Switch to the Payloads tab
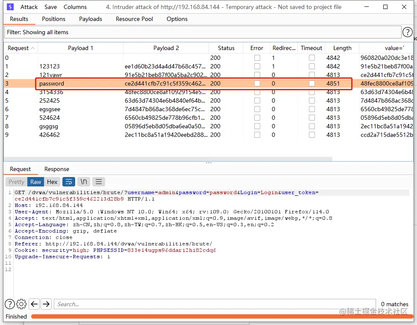The width and height of the screenshot is (417, 325). (91, 19)
